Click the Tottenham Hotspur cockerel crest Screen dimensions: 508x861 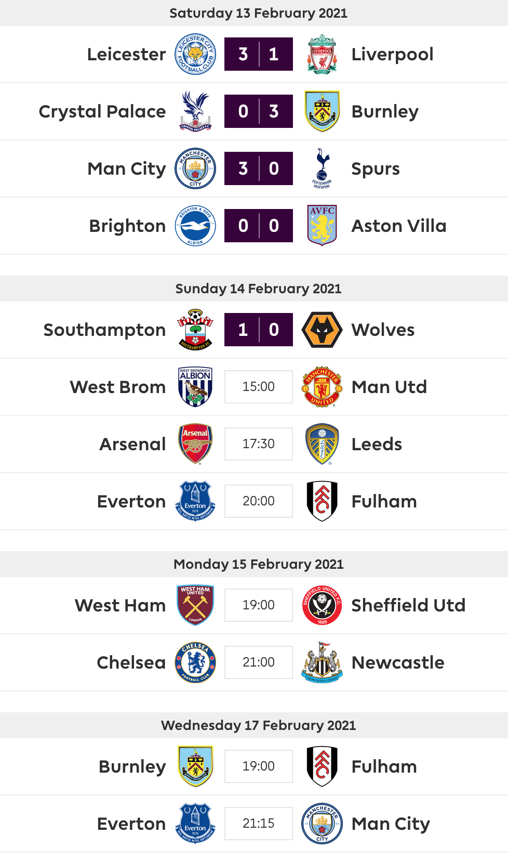[322, 168]
